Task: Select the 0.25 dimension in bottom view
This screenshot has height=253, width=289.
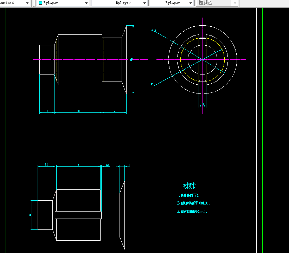Action: pyautogui.click(x=107, y=165)
